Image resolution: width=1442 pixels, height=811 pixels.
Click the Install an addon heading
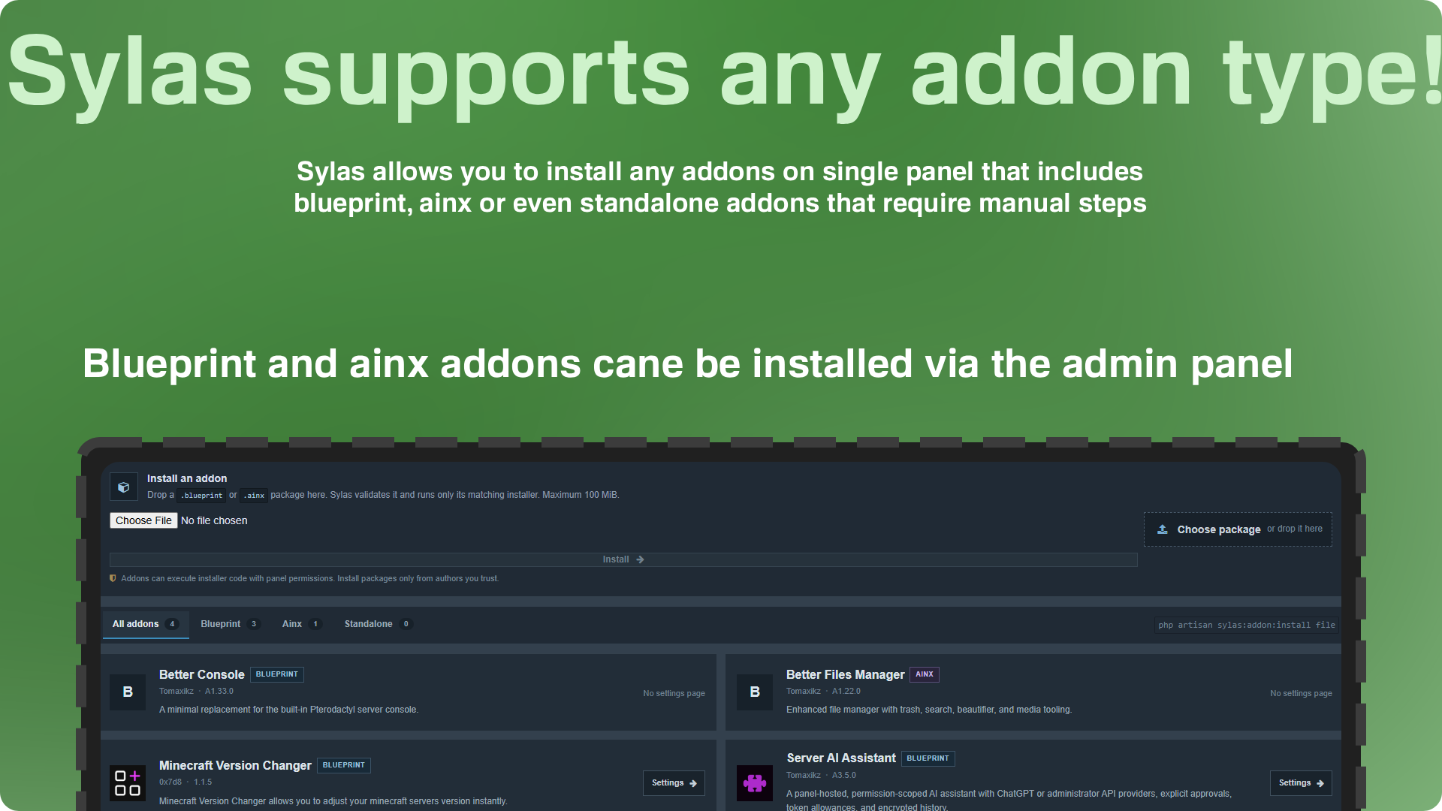pyautogui.click(x=187, y=478)
